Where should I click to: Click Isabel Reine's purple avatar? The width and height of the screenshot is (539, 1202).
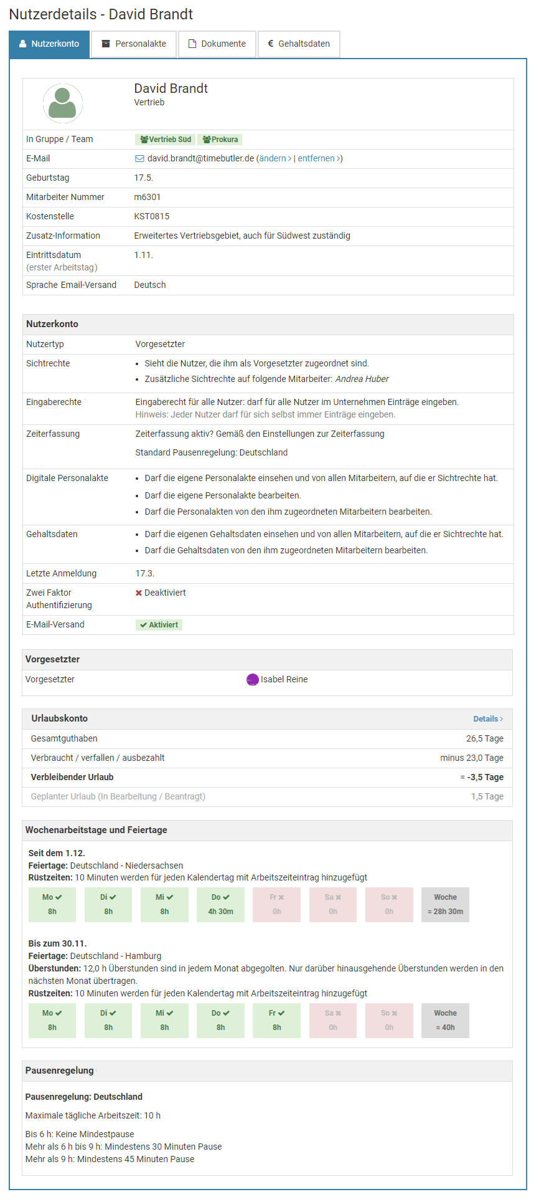(x=252, y=680)
